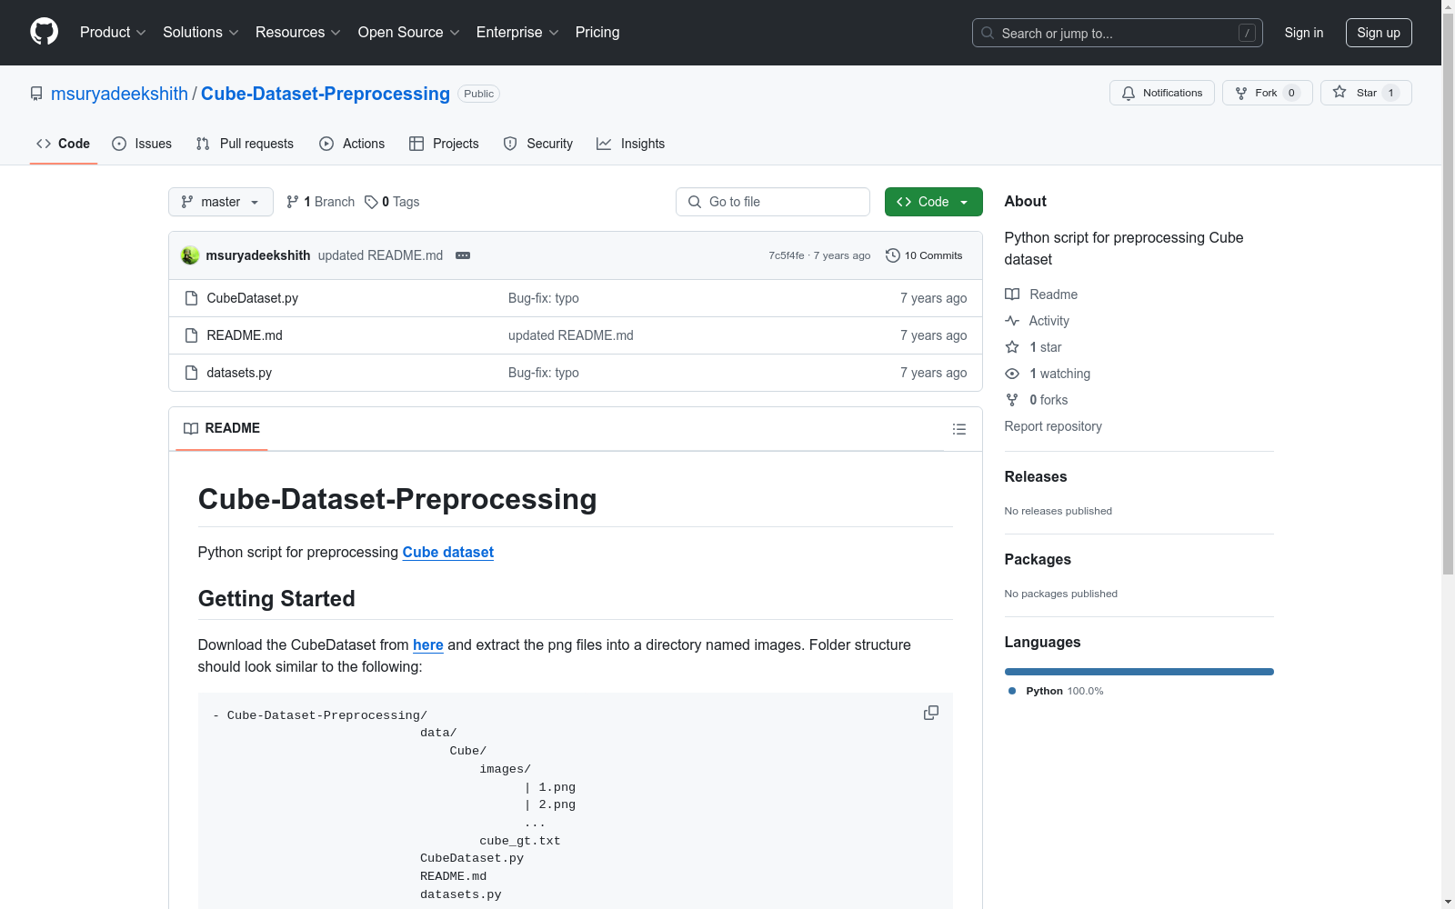The image size is (1455, 909).
Task: Click the Python language bar
Action: pos(1139,672)
